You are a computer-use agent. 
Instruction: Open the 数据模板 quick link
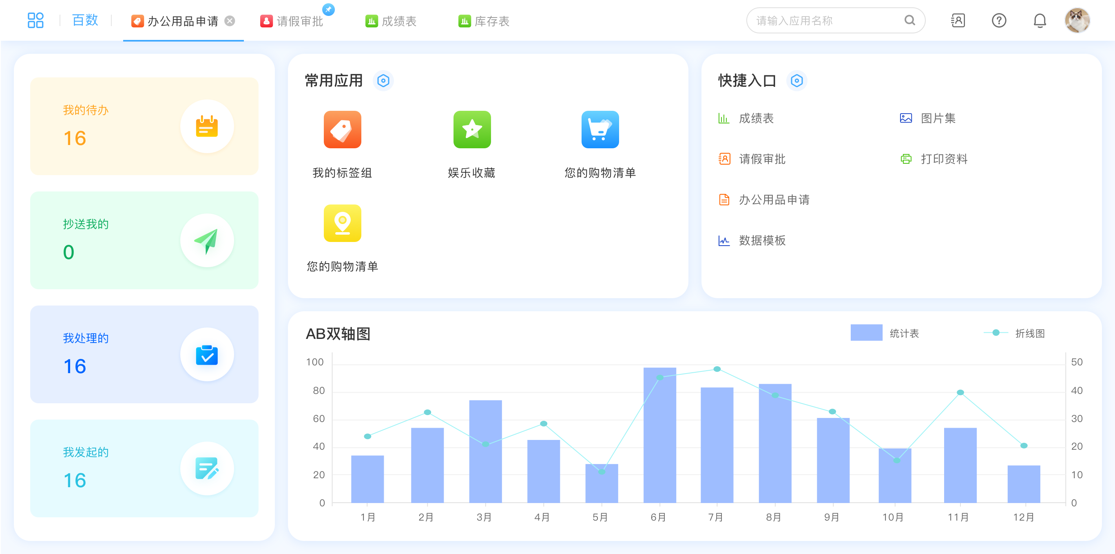coord(761,240)
